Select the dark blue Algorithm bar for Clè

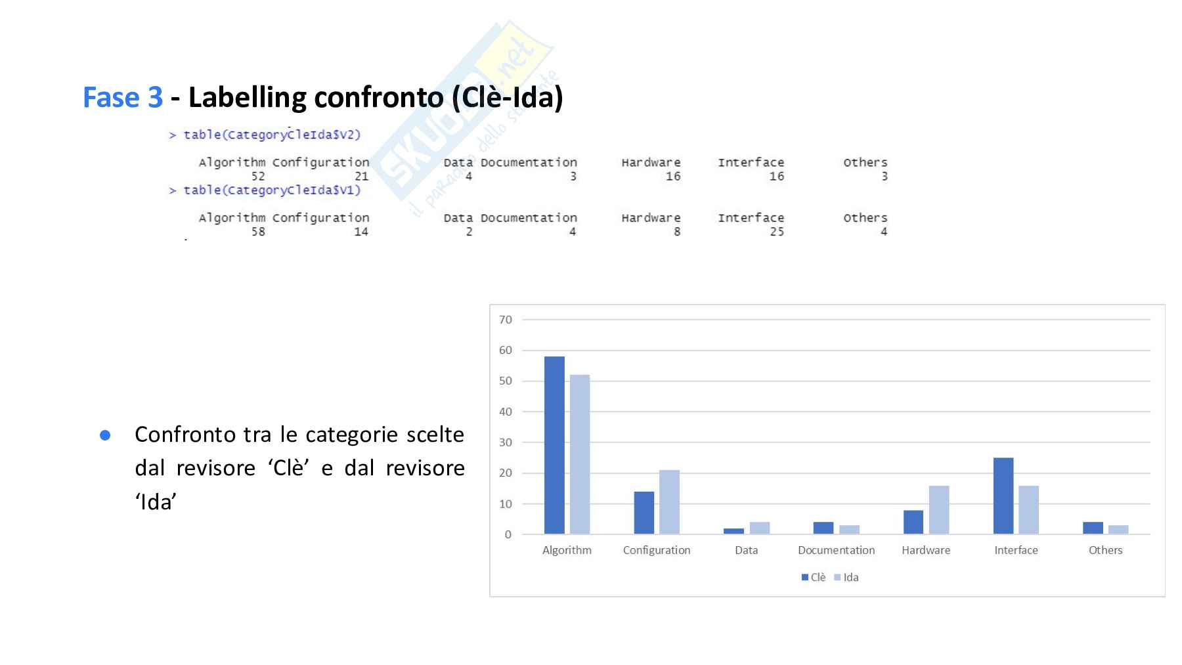(x=554, y=445)
